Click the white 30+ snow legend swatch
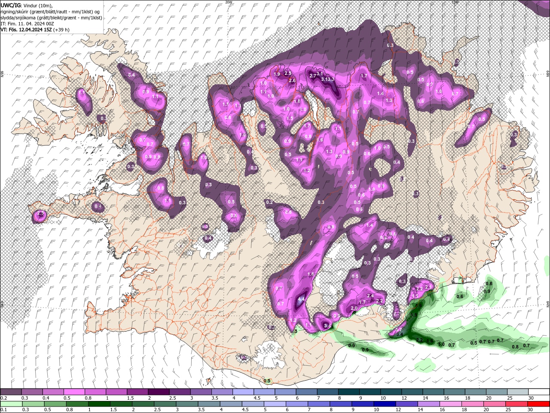This screenshot has width=550, height=413. [539, 392]
